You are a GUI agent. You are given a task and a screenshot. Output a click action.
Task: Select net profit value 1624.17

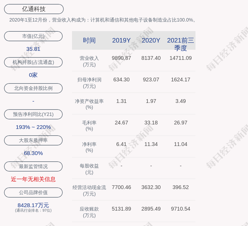click(181, 79)
